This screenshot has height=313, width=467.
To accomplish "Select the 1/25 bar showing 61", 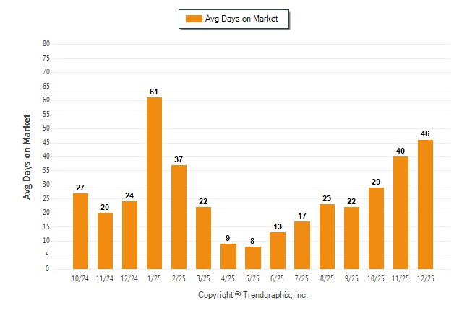I will point(154,183).
